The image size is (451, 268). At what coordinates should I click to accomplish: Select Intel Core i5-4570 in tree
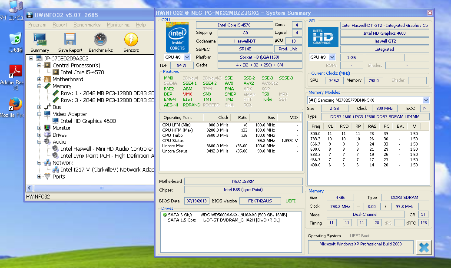pyautogui.click(x=82, y=73)
